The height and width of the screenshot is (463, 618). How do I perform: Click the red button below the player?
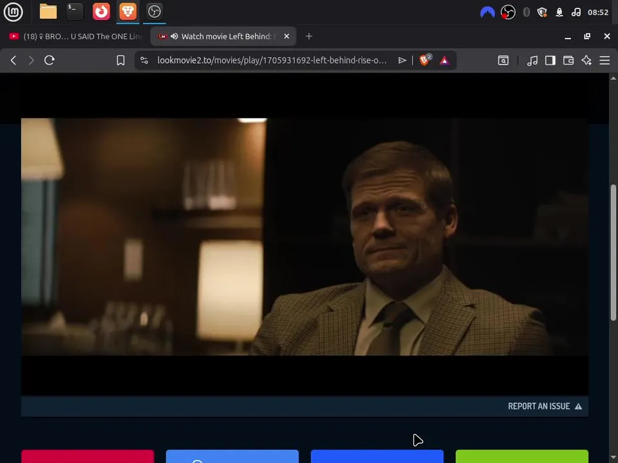88,457
